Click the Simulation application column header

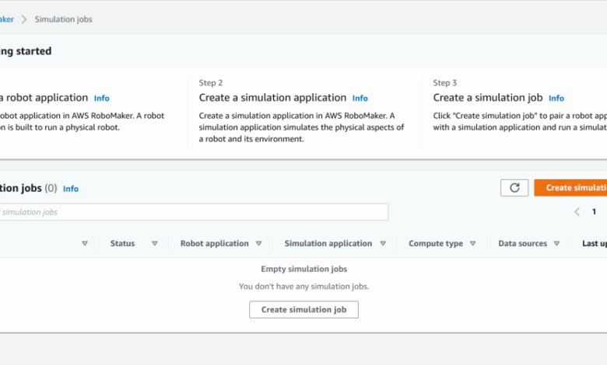(328, 243)
